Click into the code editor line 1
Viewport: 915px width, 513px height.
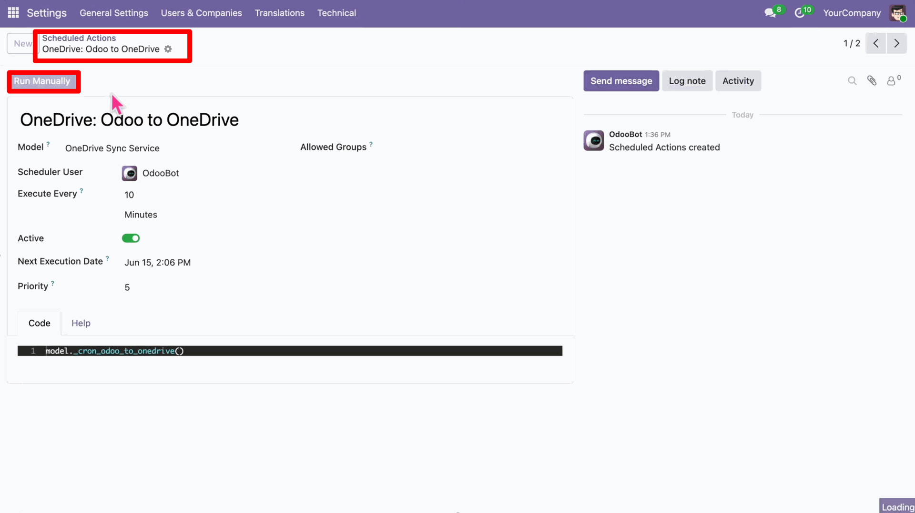(290, 351)
